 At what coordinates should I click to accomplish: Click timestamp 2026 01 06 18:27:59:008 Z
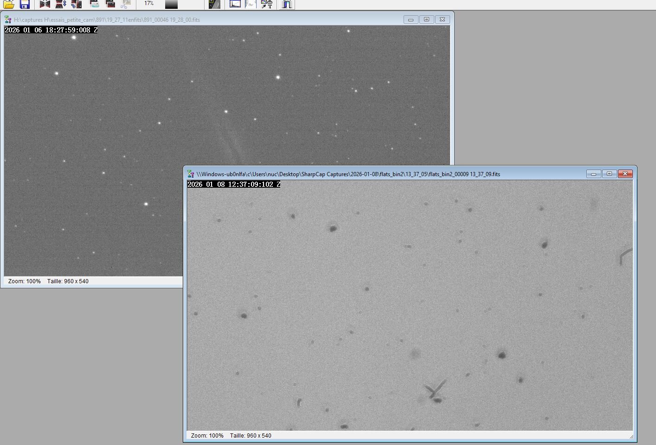[x=51, y=30]
